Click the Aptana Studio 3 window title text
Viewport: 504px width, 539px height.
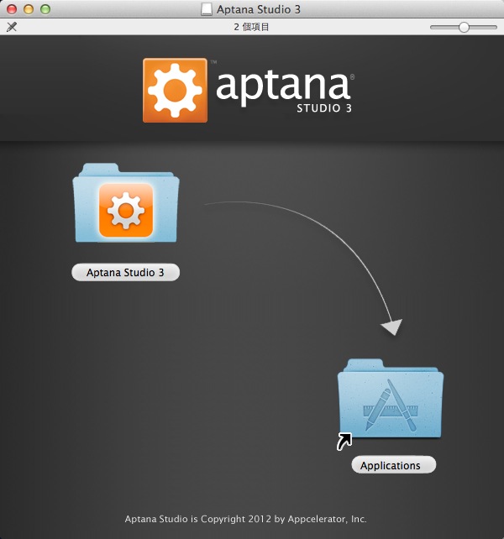pyautogui.click(x=259, y=9)
